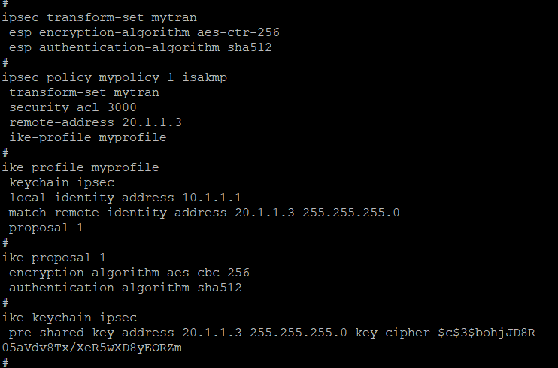The height and width of the screenshot is (368, 558).
Task: Click the "match remote identity address" line
Action: [x=117, y=213]
